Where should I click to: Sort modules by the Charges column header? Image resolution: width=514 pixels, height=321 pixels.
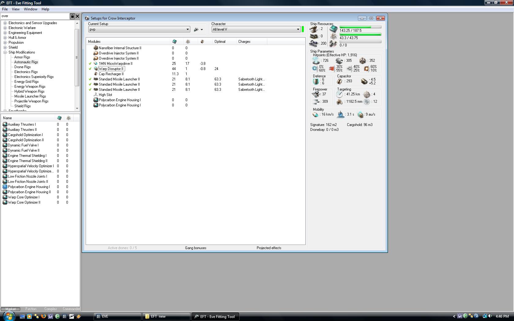tap(252, 42)
